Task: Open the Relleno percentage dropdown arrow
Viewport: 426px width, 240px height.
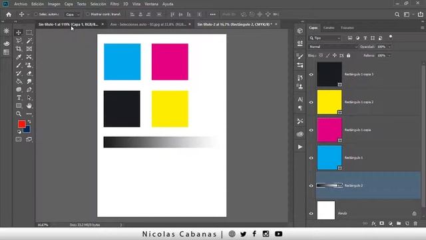Action: tap(389, 55)
